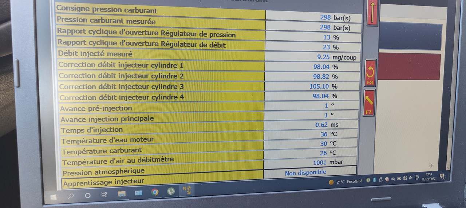Open the weather widget showing 21°C Ensoleillé
The height and width of the screenshot is (208, 466).
[345, 182]
